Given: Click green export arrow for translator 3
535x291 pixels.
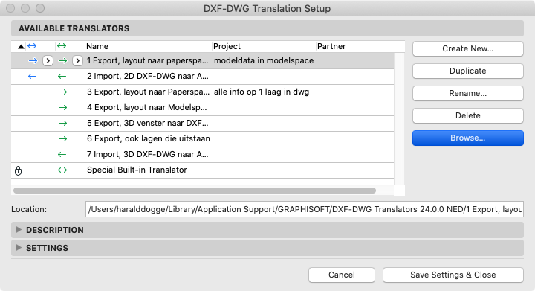Looking at the screenshot, I should click(x=62, y=92).
